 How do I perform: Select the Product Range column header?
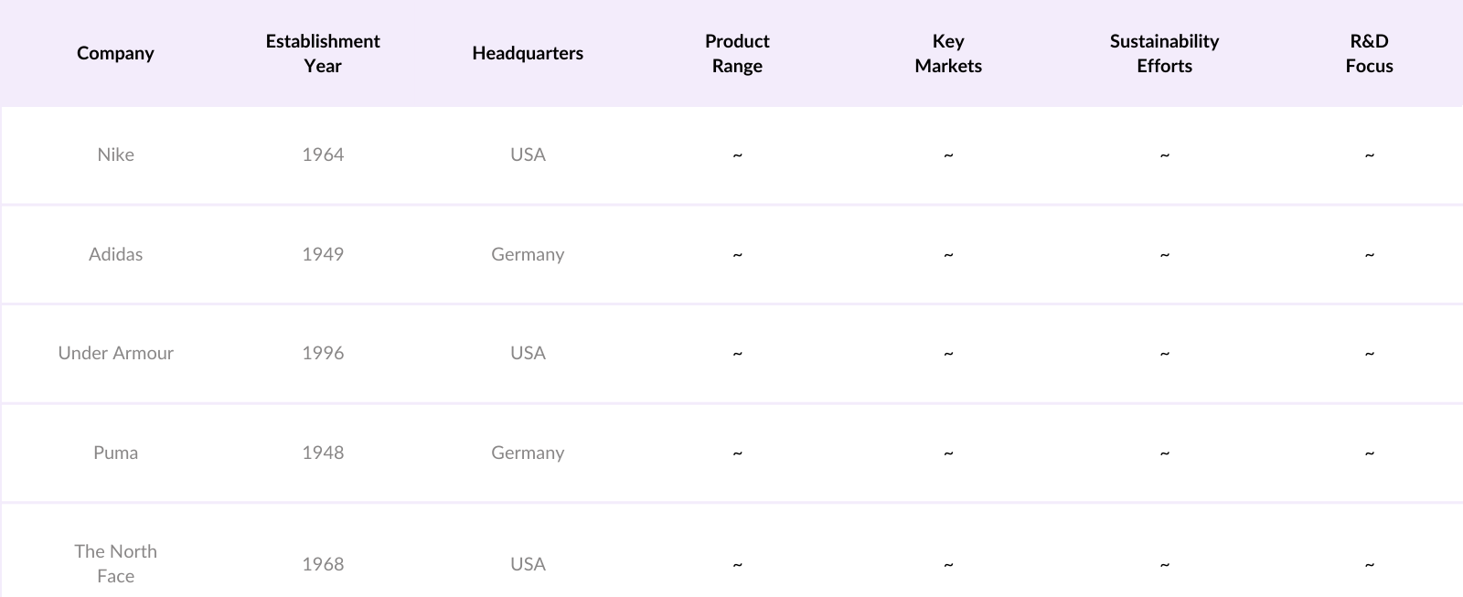(x=737, y=53)
